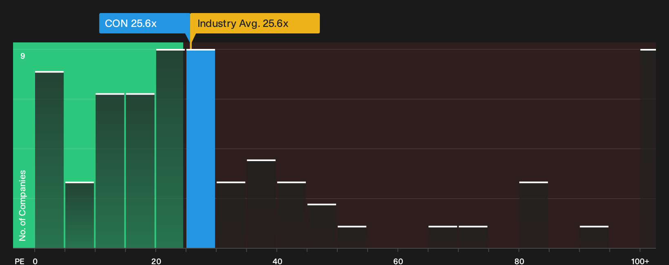669x265 pixels.
Task: Click the yellow Industry Avg. 25.6x label
Action: [255, 23]
